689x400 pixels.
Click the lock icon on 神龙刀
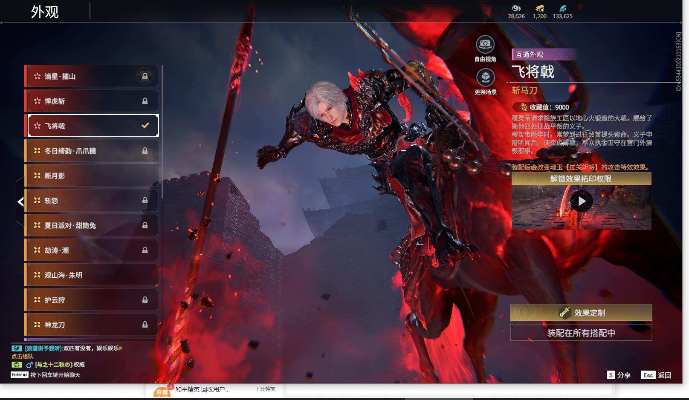pos(145,325)
